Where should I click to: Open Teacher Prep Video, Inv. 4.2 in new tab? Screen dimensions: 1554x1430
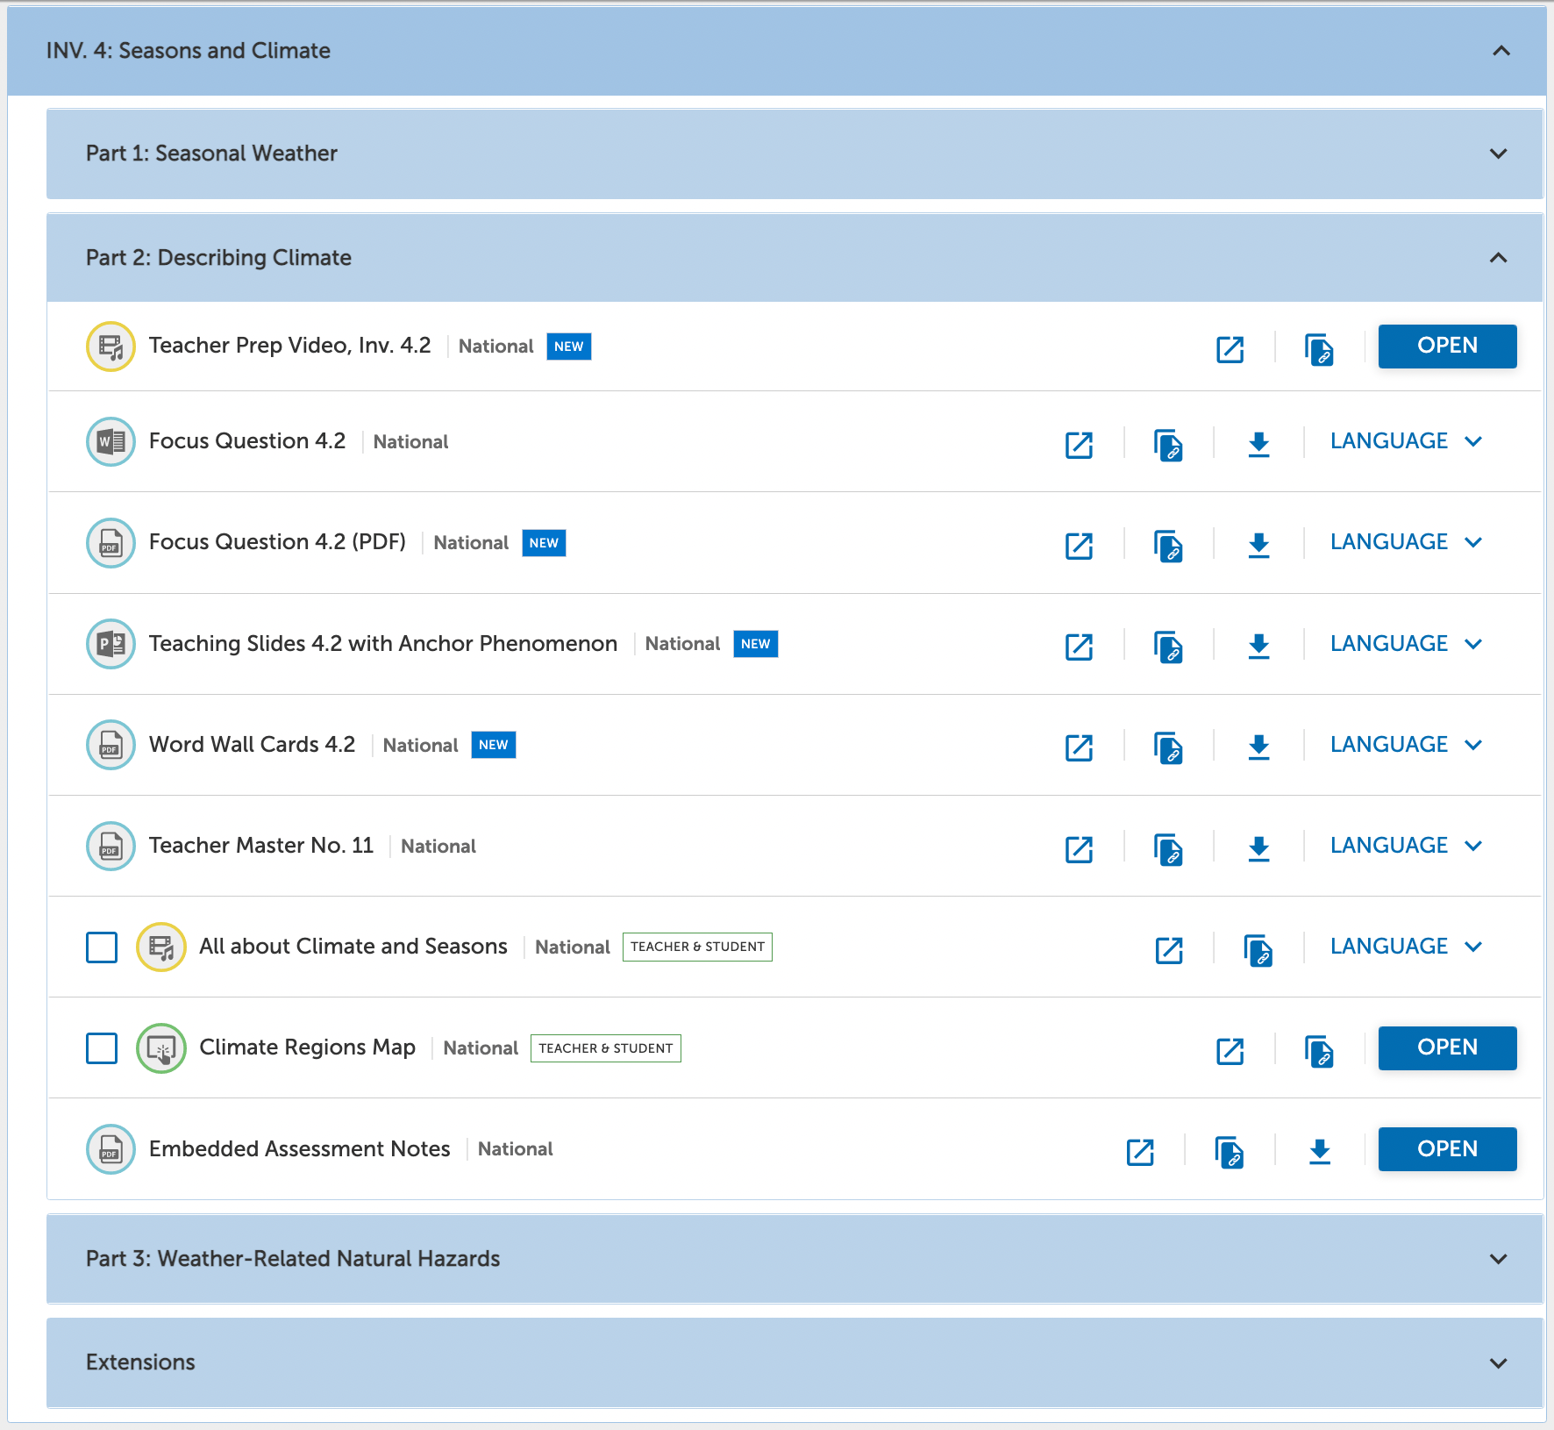(1230, 348)
